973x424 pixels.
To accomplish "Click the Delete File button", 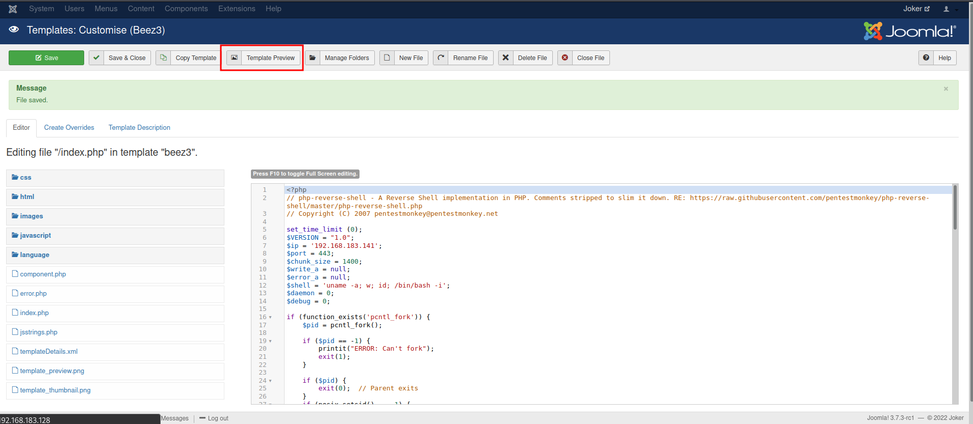I will pos(525,58).
